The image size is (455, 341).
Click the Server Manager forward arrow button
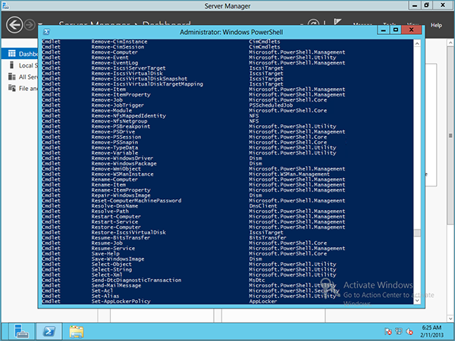pyautogui.click(x=30, y=25)
